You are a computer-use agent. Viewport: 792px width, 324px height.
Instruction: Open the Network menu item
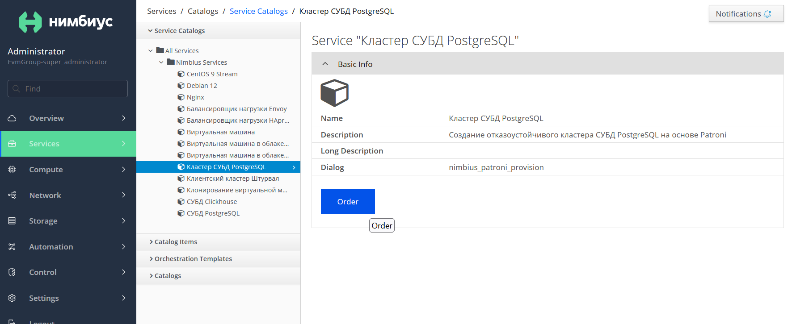[x=68, y=195]
